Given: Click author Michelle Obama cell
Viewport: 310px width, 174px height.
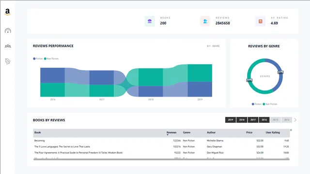Looking at the screenshot, I should click(215, 141).
